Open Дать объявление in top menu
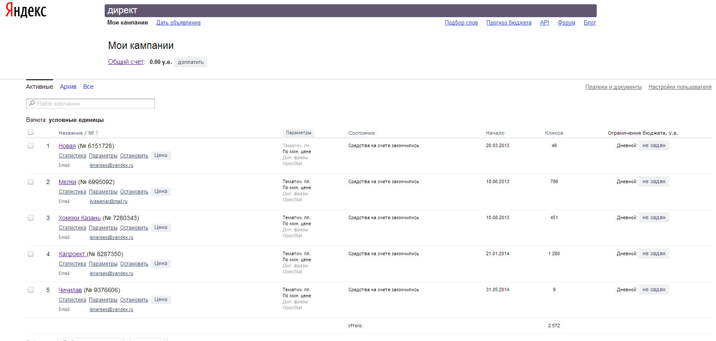This screenshot has height=341, width=716. [x=178, y=23]
